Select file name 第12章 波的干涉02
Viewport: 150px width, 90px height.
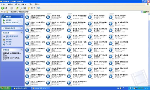pos(100,35)
